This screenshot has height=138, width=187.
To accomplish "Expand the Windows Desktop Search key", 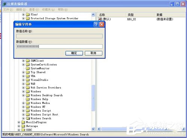I will (x=23, y=95).
